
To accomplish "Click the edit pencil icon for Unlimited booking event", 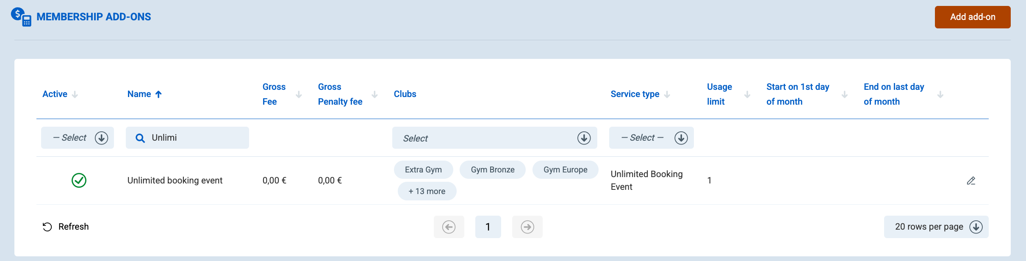I will coord(971,181).
